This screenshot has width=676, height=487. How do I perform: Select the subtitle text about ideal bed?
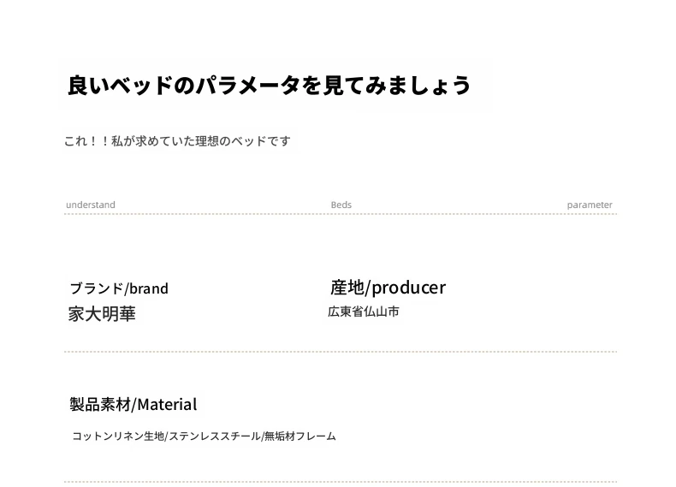coord(177,141)
